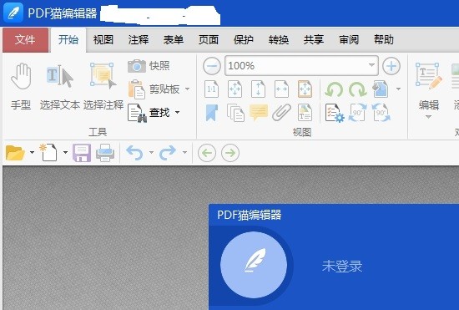Expand the open folder dropdown arrow
The image size is (459, 310).
(x=32, y=152)
